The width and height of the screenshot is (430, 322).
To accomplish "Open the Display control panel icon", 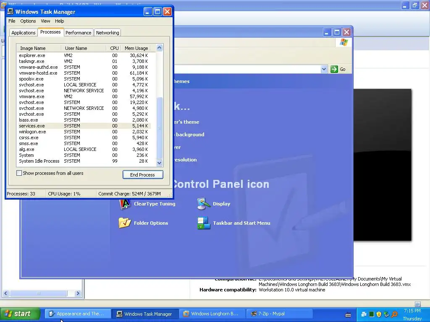I will [204, 204].
